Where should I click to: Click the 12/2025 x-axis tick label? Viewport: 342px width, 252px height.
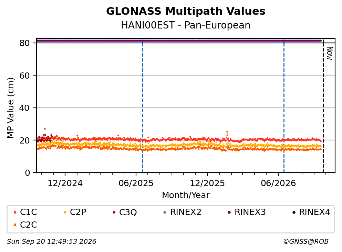click(x=207, y=183)
